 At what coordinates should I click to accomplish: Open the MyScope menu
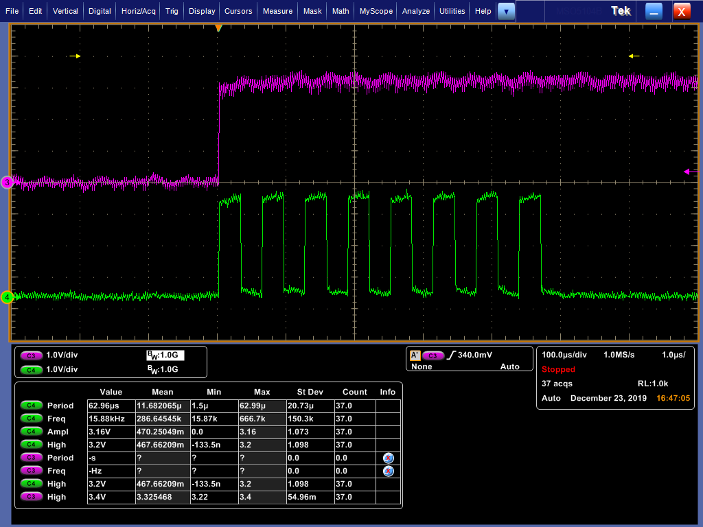[376, 11]
